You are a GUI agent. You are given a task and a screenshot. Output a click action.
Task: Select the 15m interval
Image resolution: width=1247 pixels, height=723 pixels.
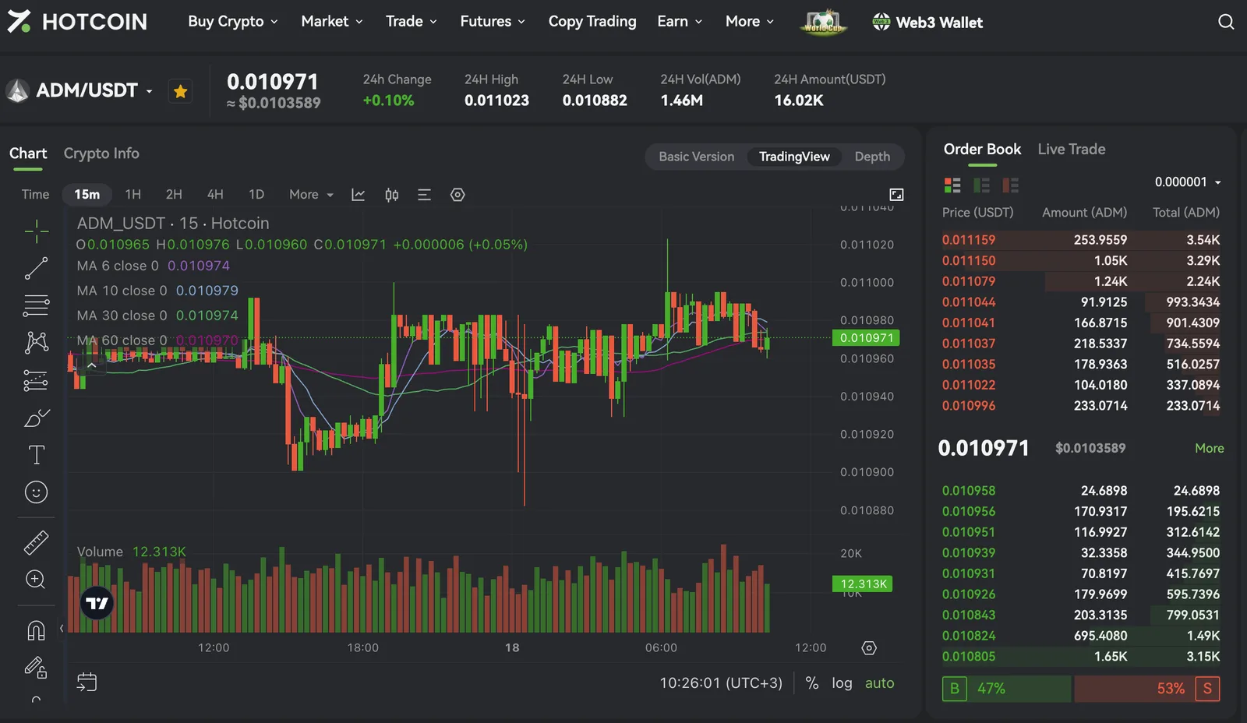(87, 195)
